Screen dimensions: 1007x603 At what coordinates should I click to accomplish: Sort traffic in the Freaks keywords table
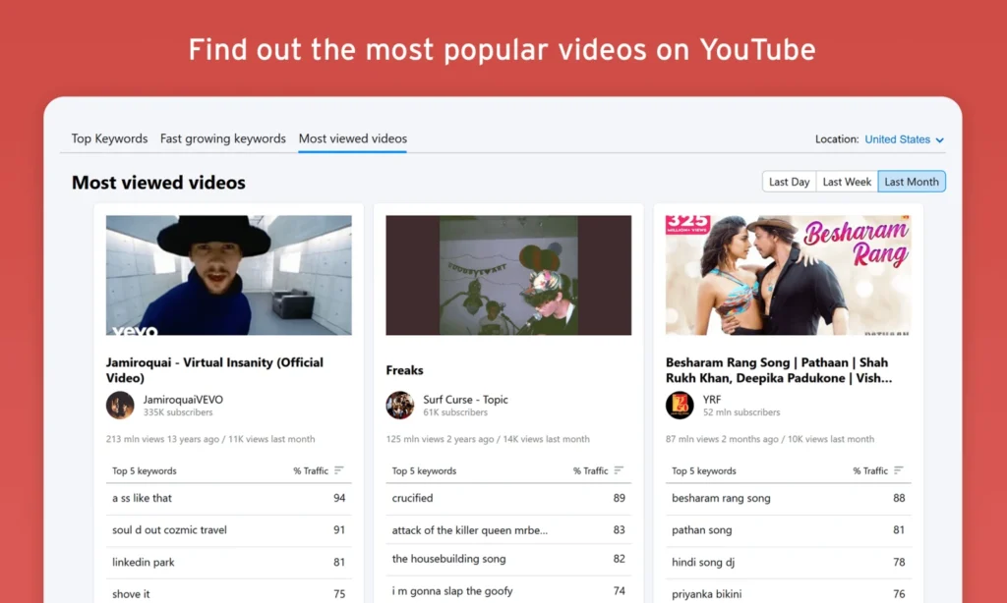(619, 470)
